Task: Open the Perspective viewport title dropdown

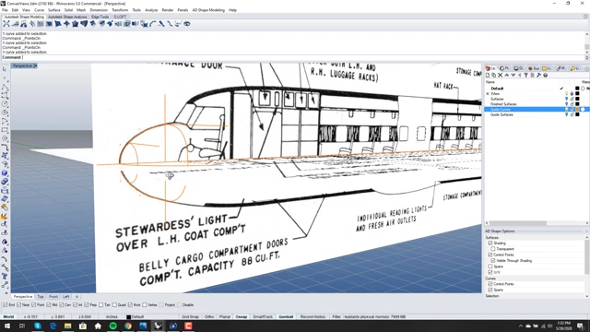Action: coord(35,65)
